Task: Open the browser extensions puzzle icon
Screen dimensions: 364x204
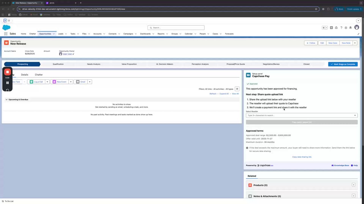Action: click(328, 9)
